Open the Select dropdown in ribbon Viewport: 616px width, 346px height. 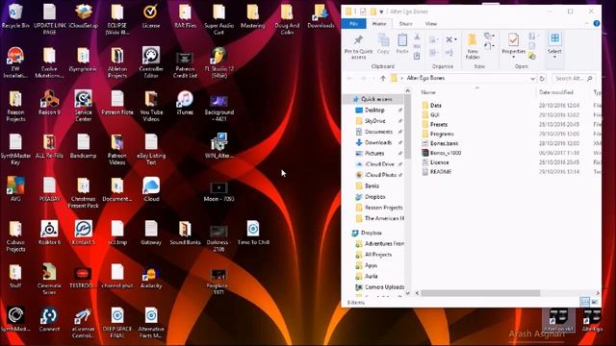click(554, 46)
